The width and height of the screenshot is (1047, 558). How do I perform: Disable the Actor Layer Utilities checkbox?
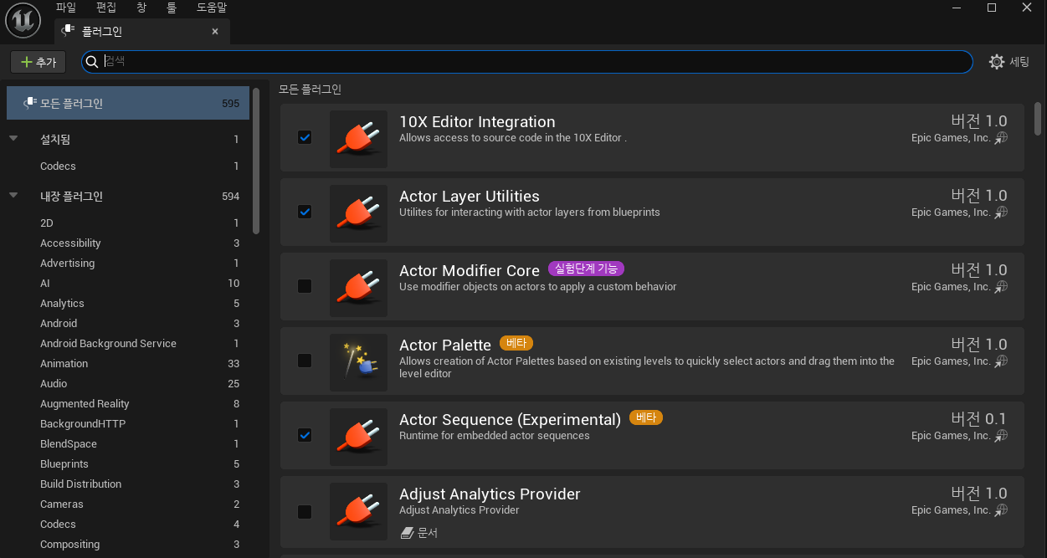pos(305,212)
